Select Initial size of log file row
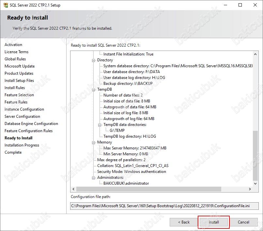 tap(126, 113)
